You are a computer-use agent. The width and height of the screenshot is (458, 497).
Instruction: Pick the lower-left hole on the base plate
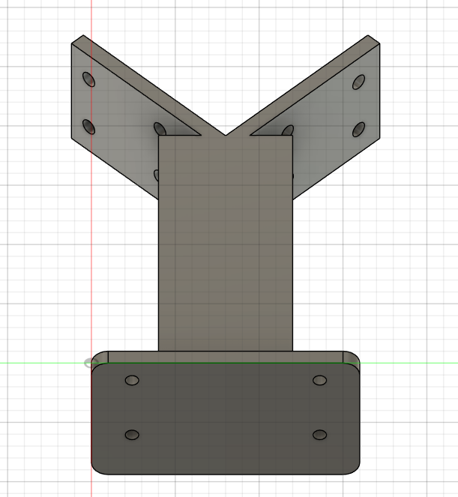coord(132,435)
